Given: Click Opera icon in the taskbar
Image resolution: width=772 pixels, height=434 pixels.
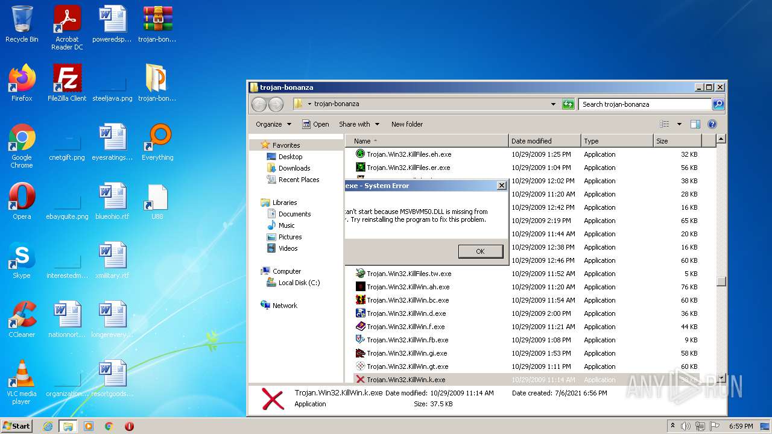Looking at the screenshot, I should pyautogui.click(x=129, y=426).
